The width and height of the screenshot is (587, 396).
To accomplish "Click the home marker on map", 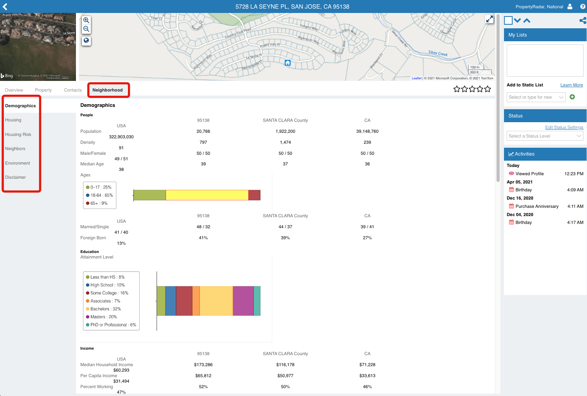I will point(288,63).
